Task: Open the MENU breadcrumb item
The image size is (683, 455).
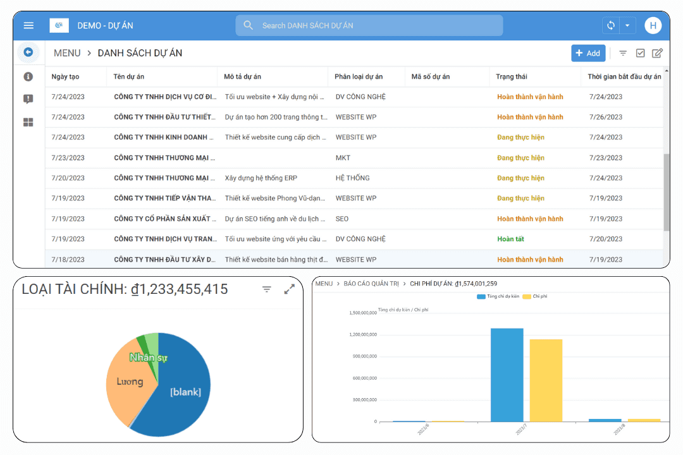Action: pyautogui.click(x=66, y=53)
